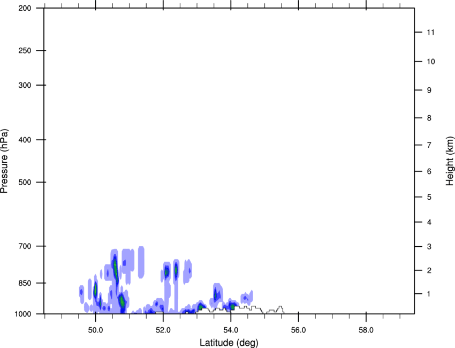Click the 50.0 latitude tick label

[x=95, y=330]
